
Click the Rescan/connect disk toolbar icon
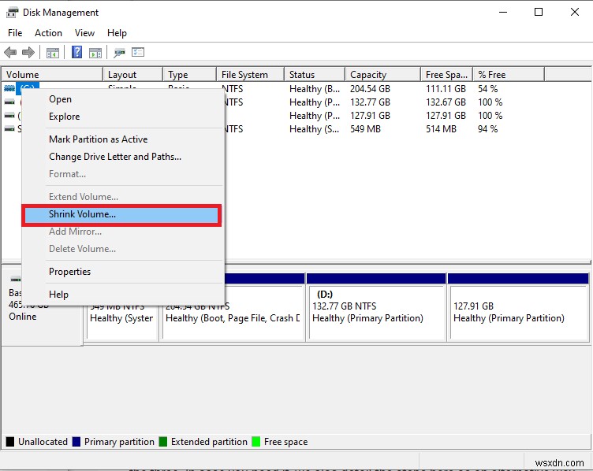click(x=119, y=53)
